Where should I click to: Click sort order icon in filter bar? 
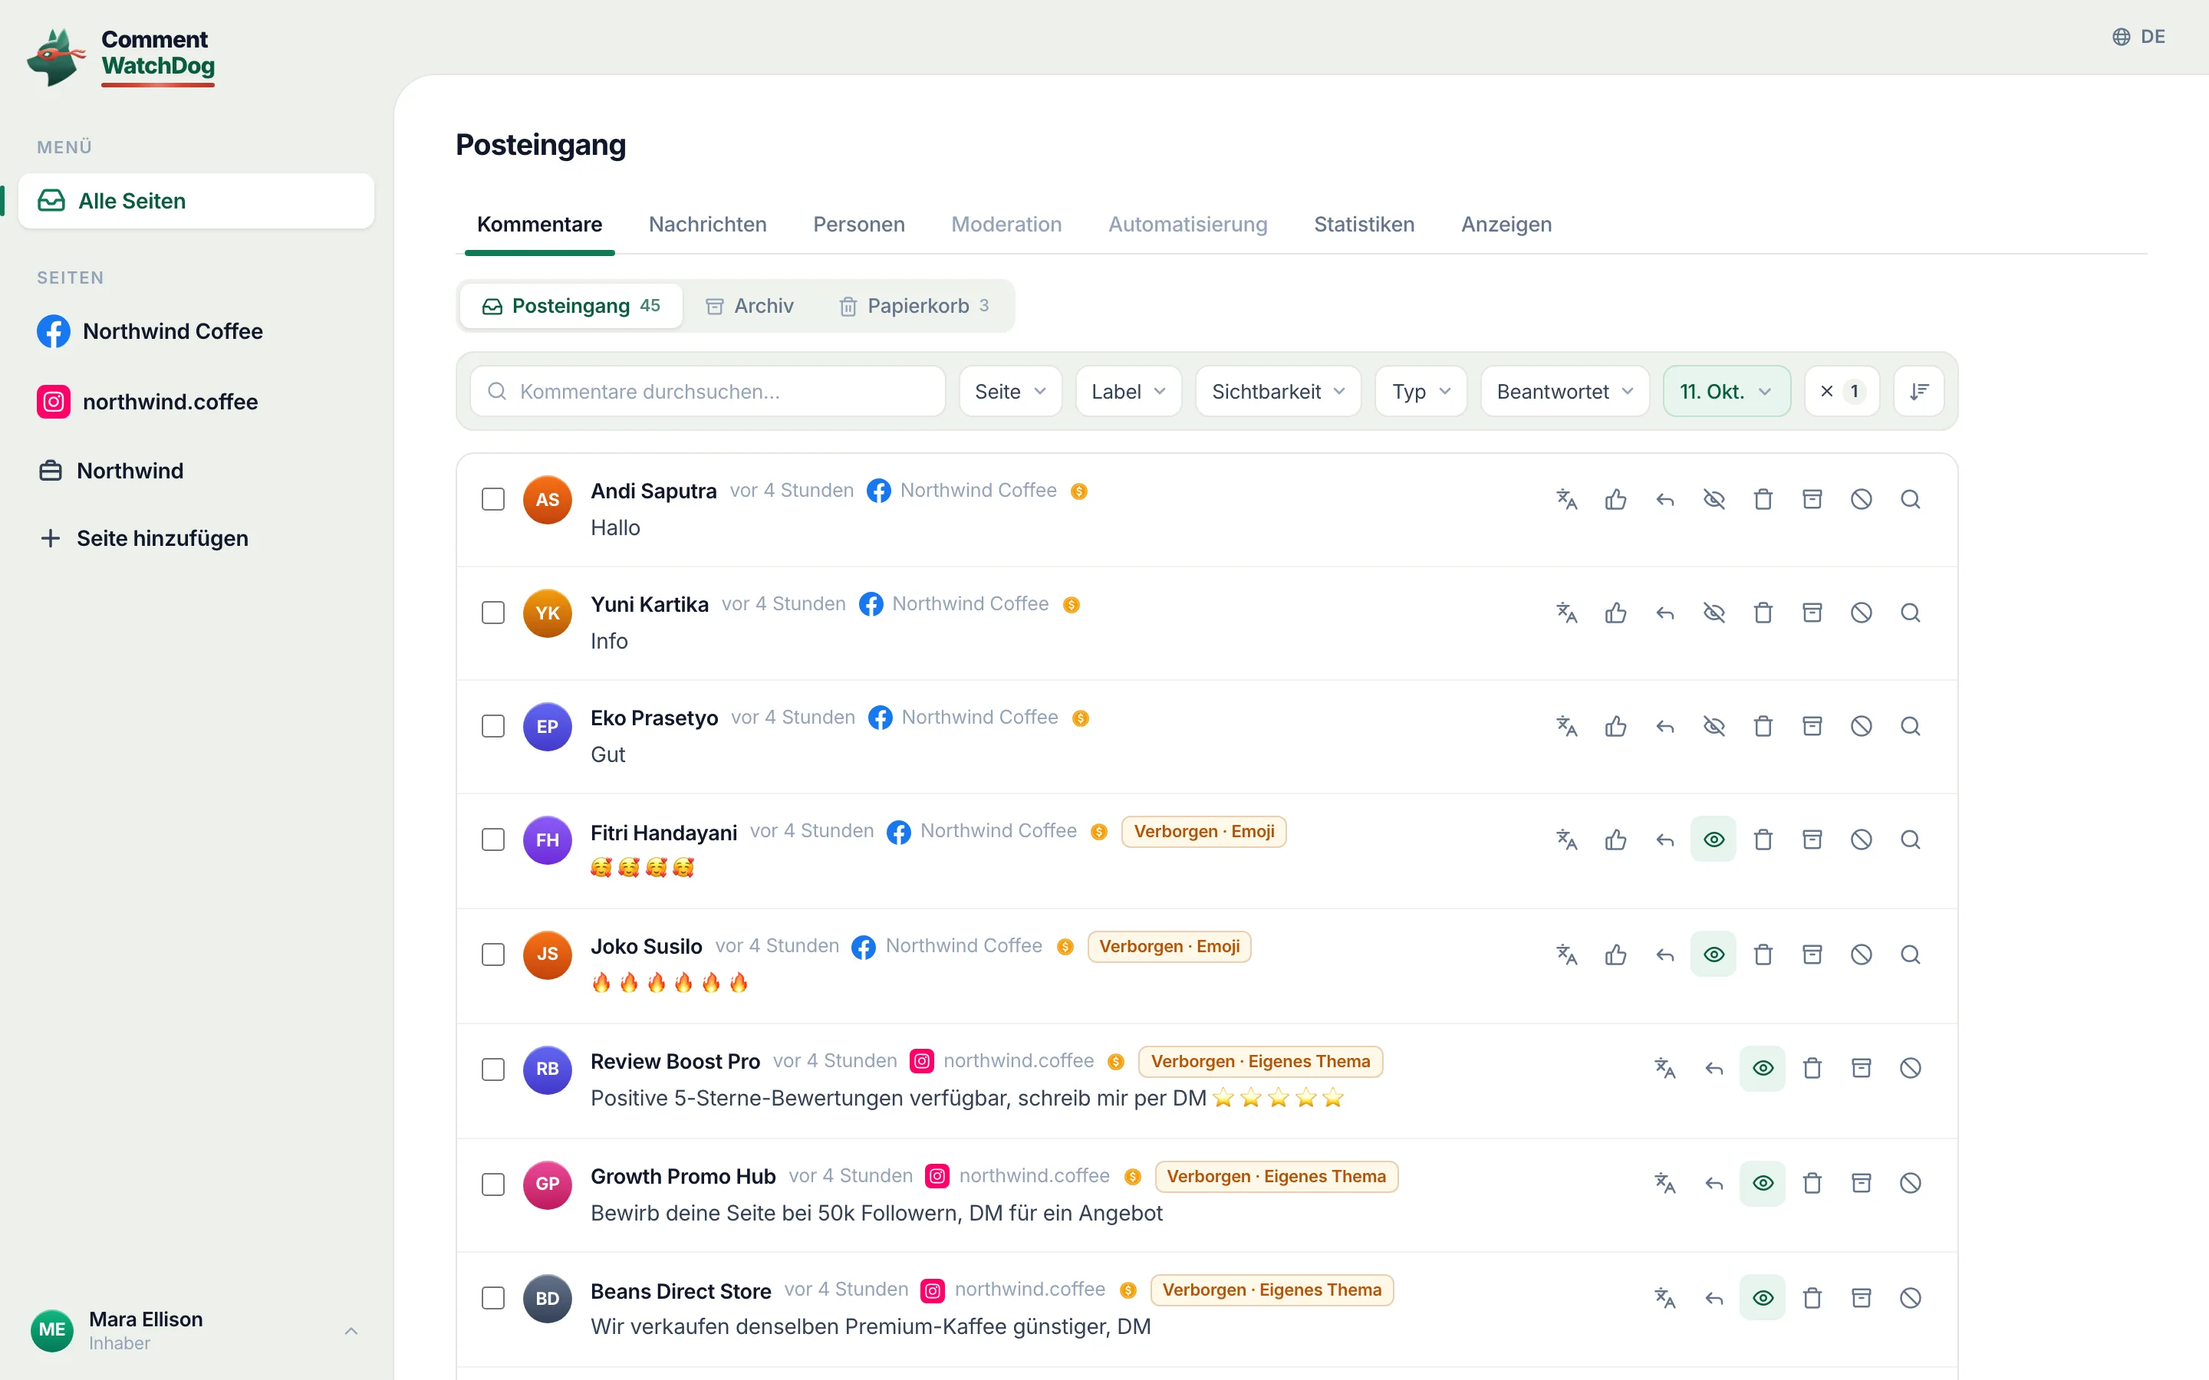point(1919,392)
